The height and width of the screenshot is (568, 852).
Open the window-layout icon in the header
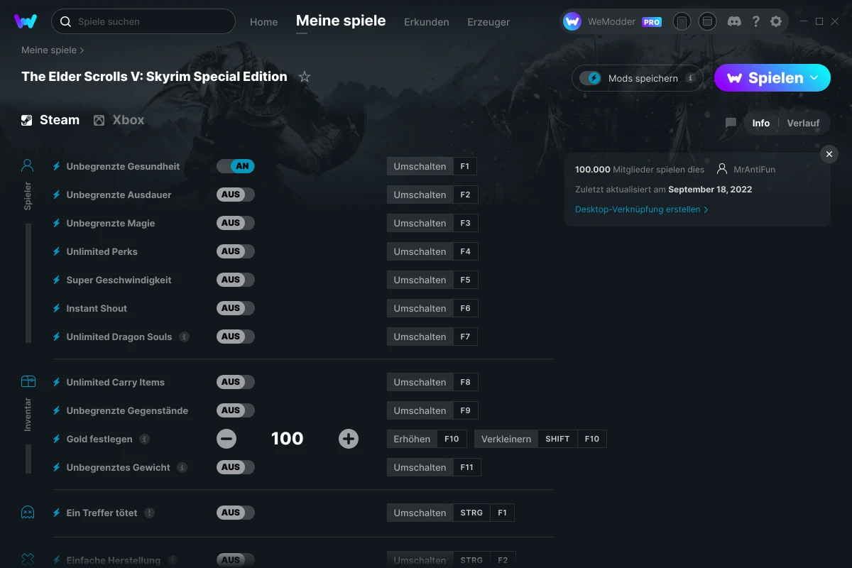(x=707, y=21)
